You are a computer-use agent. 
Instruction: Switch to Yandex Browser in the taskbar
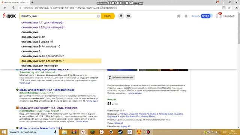tap(83, 132)
